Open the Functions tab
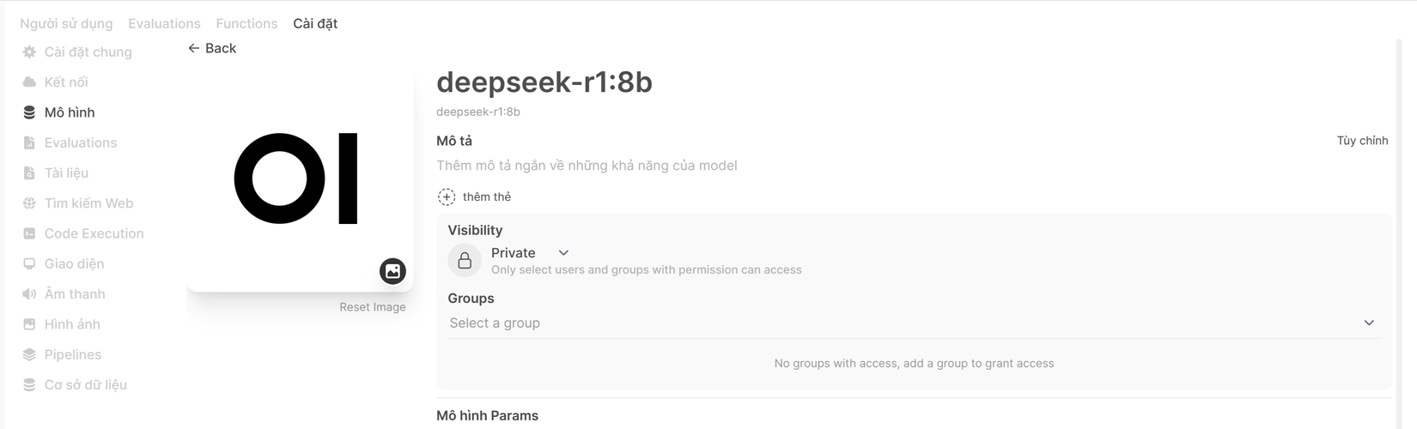The height and width of the screenshot is (429, 1417). pos(246,24)
